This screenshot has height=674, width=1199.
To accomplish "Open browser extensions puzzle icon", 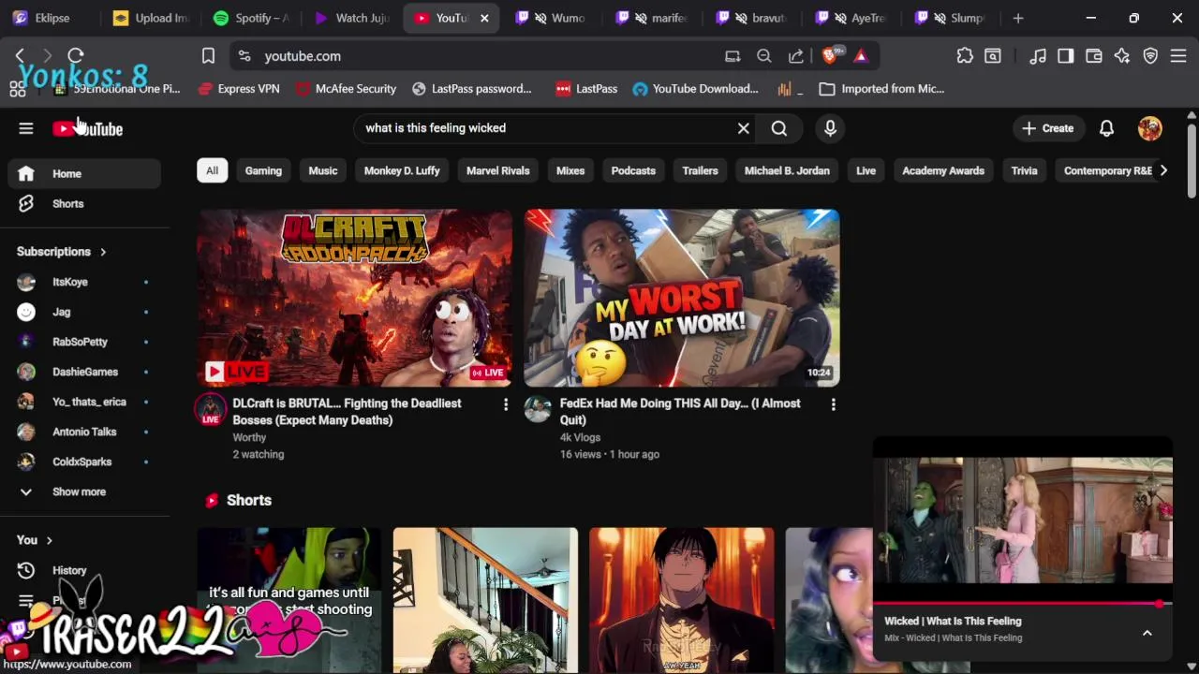I will (x=965, y=56).
